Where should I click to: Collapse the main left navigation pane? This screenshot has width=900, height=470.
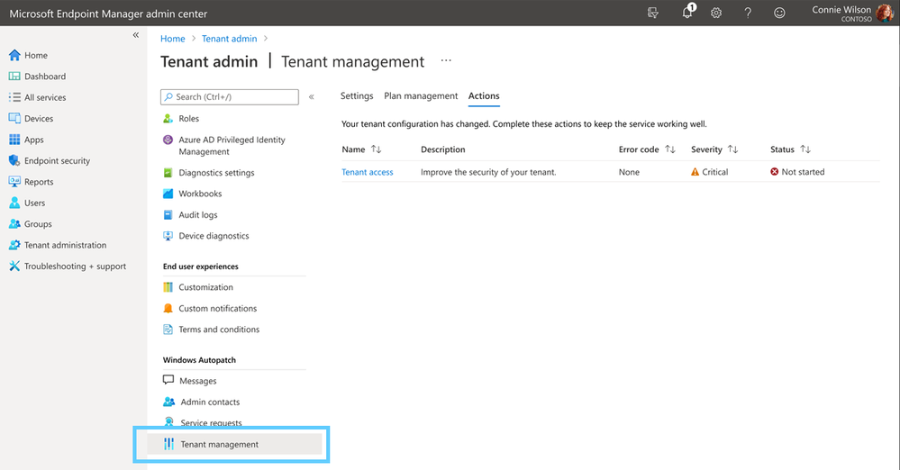pyautogui.click(x=136, y=35)
